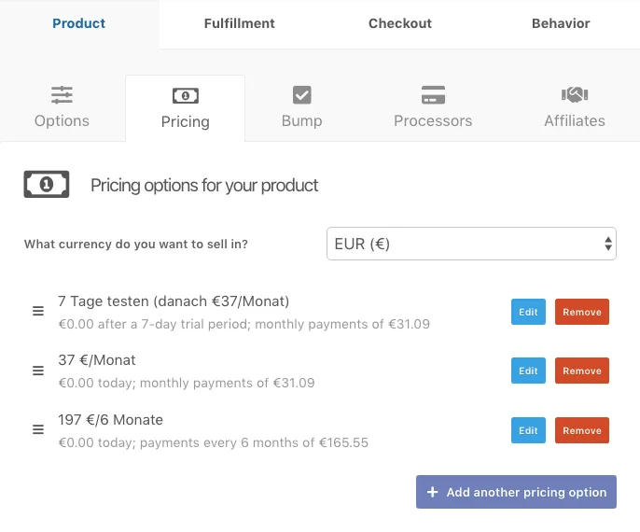This screenshot has width=640, height=532.
Task: Add another pricing option
Action: 516,492
